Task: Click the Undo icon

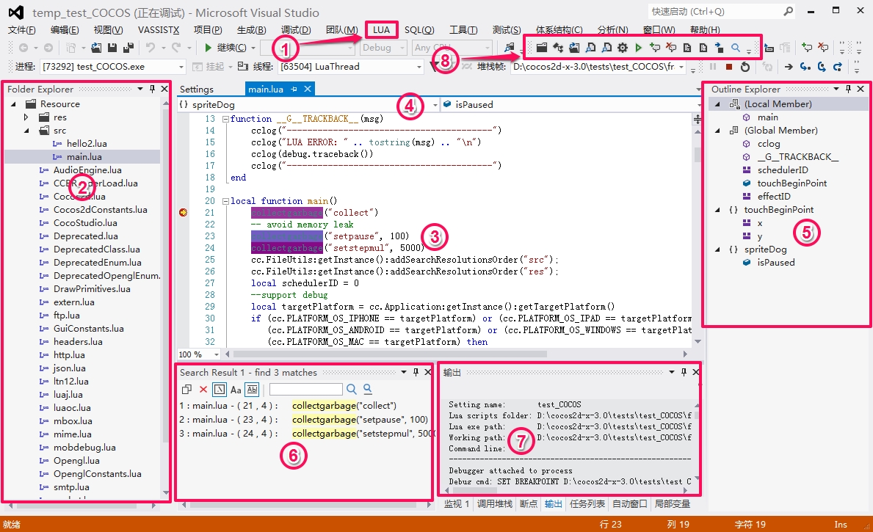Action: pyautogui.click(x=151, y=48)
